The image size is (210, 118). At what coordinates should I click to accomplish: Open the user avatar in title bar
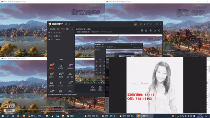[x=136, y=24]
